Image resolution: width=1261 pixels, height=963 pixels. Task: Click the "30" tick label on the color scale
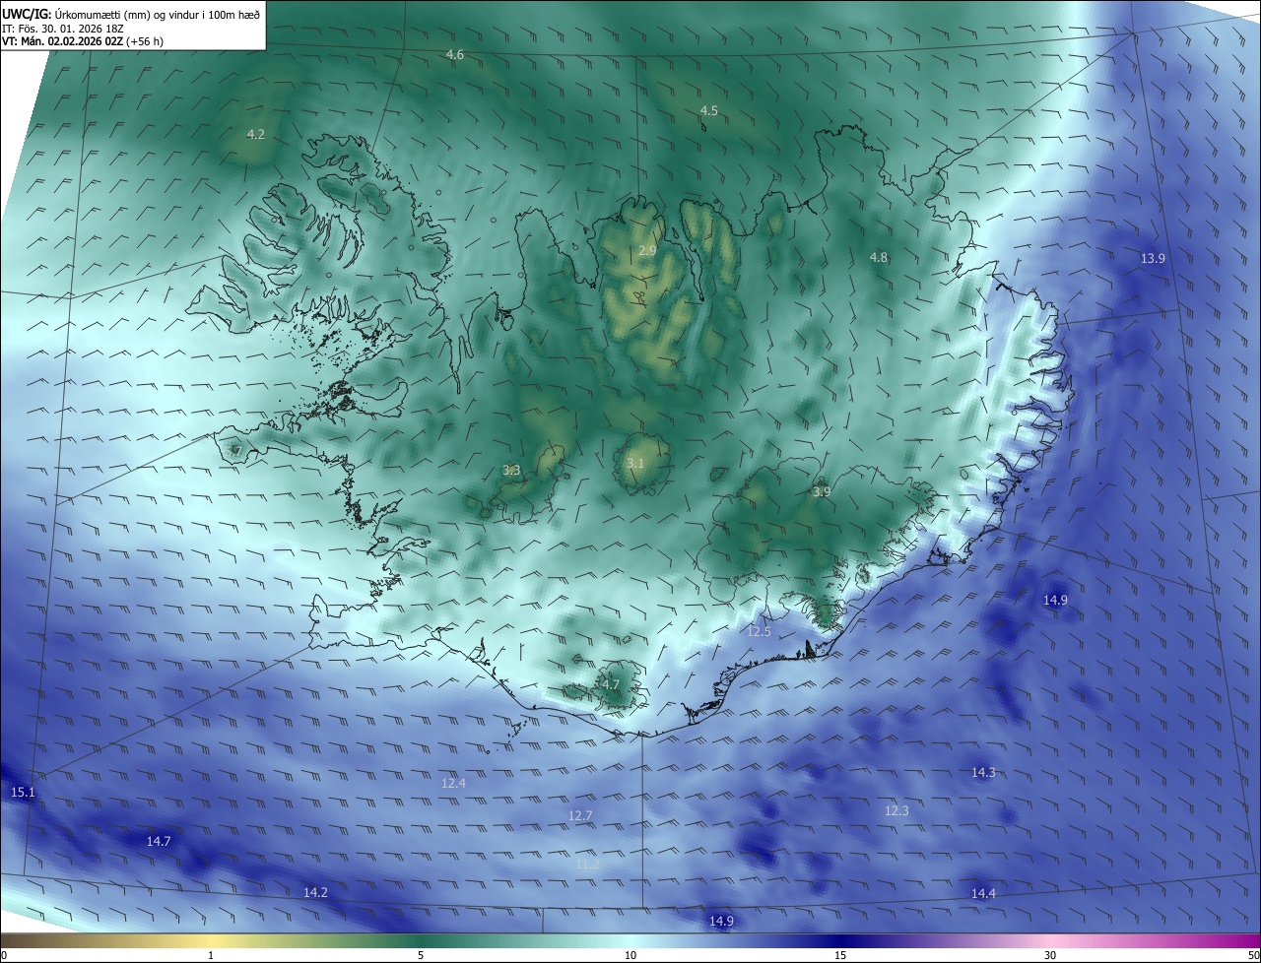click(x=1050, y=955)
